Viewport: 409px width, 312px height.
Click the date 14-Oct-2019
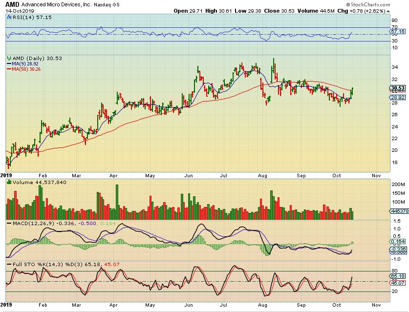(x=20, y=11)
